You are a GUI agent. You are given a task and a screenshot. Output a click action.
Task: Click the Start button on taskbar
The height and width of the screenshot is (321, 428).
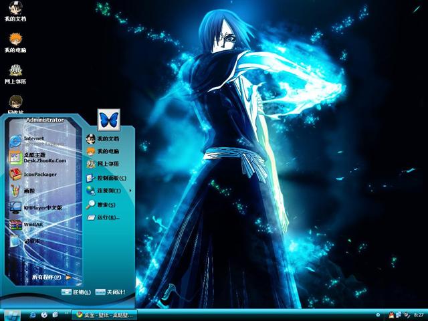tap(12, 315)
